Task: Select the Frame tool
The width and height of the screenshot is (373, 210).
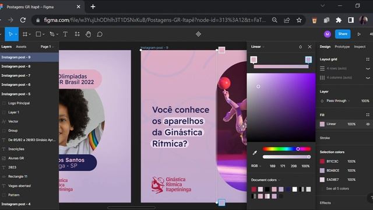Action: 24,34
